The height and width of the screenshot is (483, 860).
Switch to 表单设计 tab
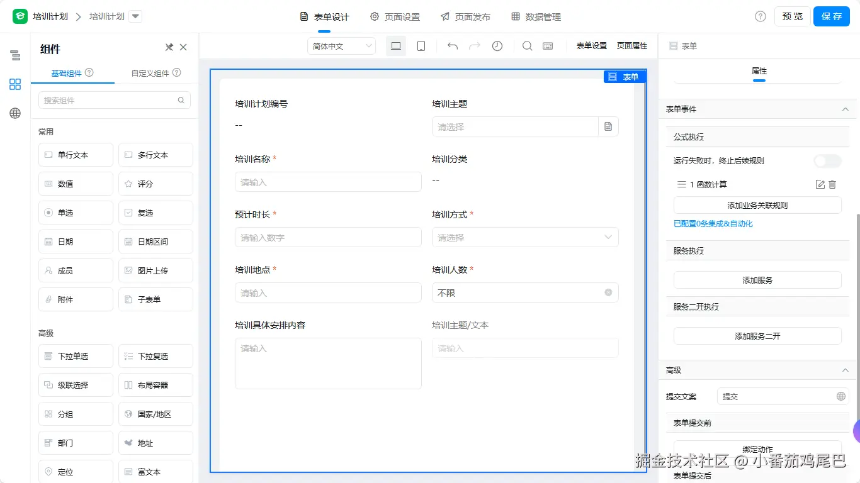(324, 17)
